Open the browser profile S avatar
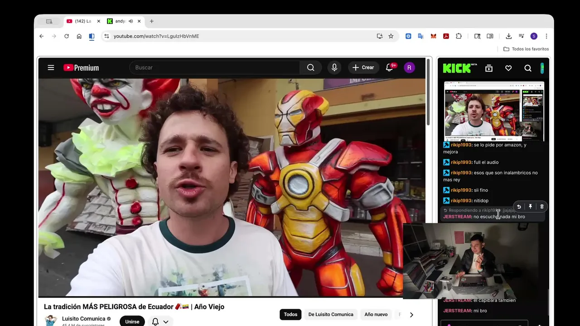 pyautogui.click(x=534, y=36)
